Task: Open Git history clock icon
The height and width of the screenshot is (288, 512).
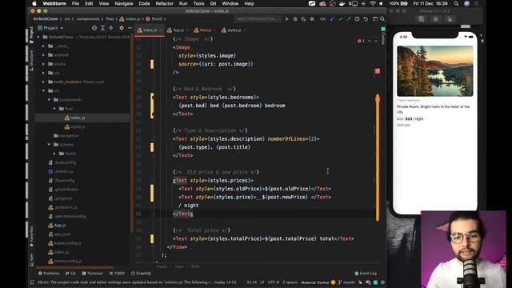Action: pos(357,19)
